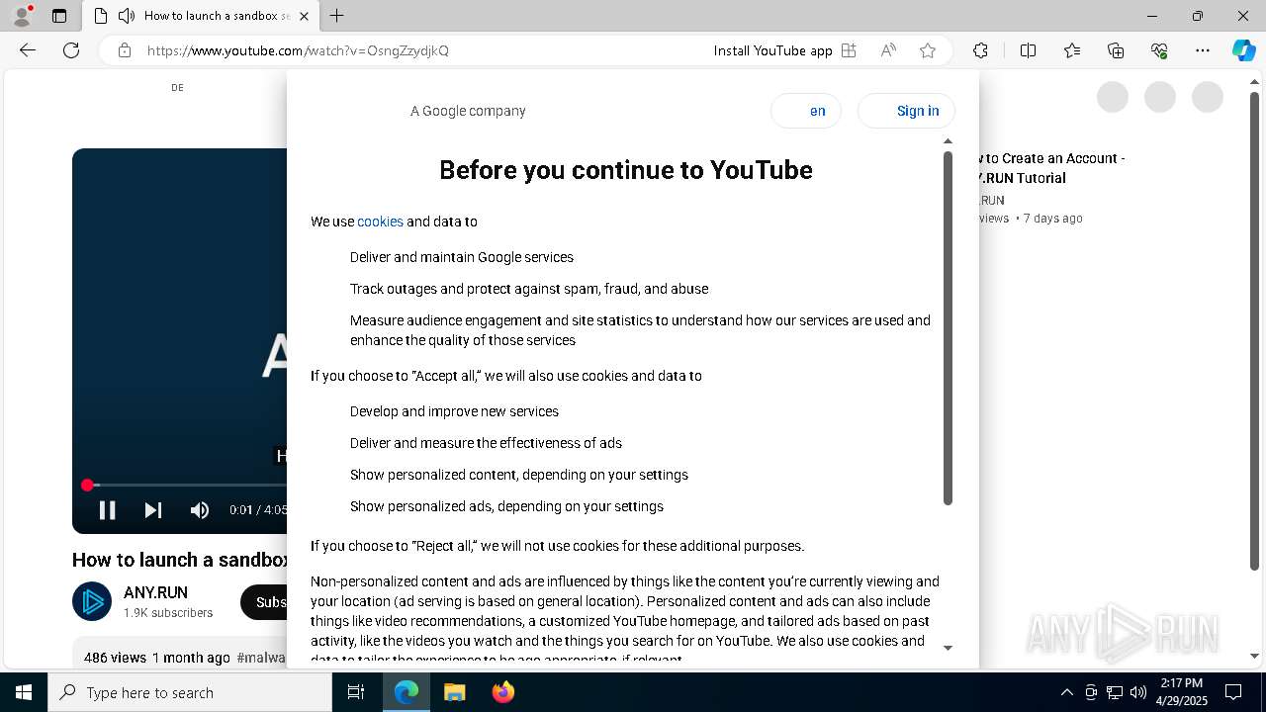The width and height of the screenshot is (1266, 712).
Task: Close the YouTube tab
Action: (304, 16)
